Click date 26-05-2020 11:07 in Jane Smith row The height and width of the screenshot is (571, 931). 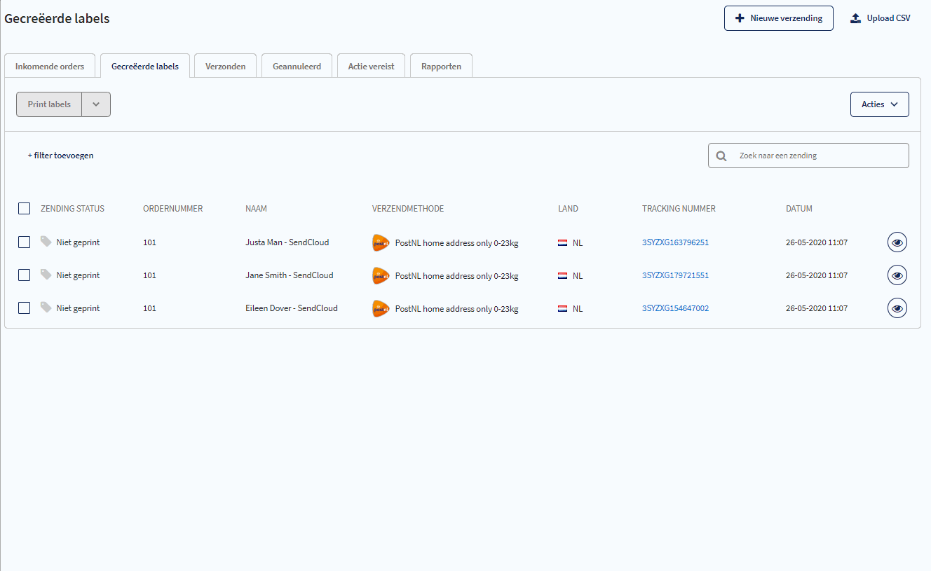click(x=817, y=275)
